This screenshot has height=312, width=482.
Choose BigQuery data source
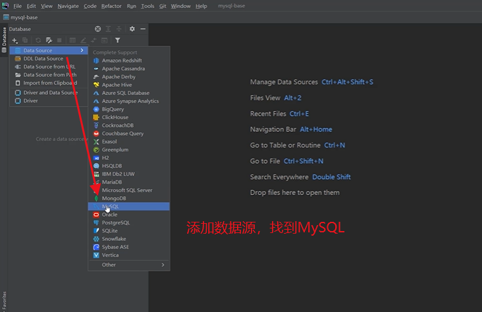(x=129, y=109)
